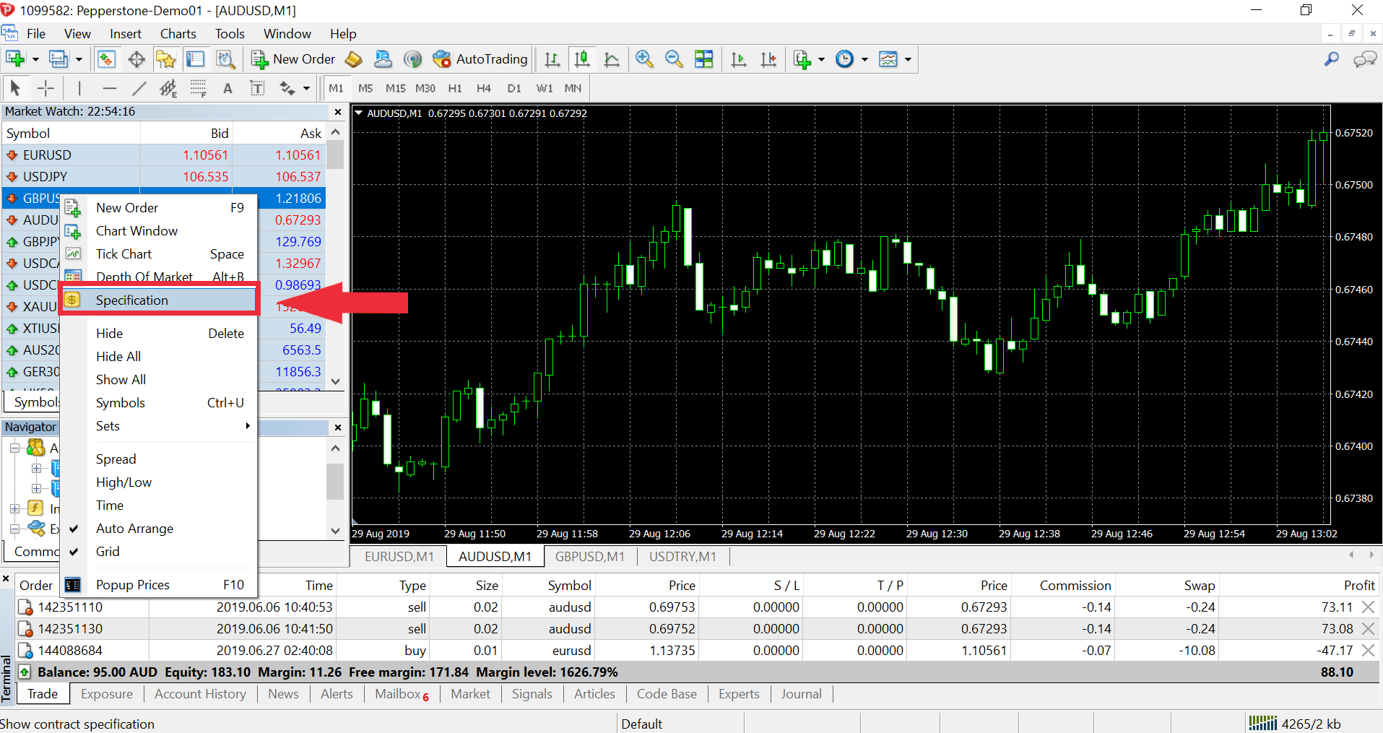Choose Popup Prices from the context menu

tap(159, 585)
